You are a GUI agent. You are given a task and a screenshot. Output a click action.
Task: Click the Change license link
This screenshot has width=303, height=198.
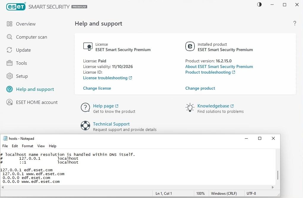pos(97,88)
